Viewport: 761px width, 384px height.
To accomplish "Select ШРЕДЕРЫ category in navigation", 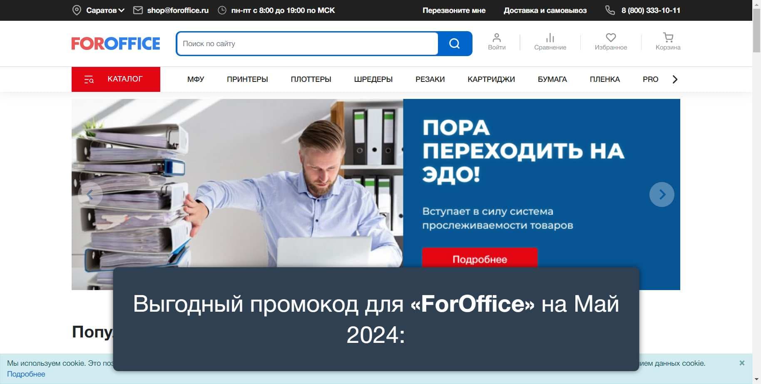I will pos(373,79).
